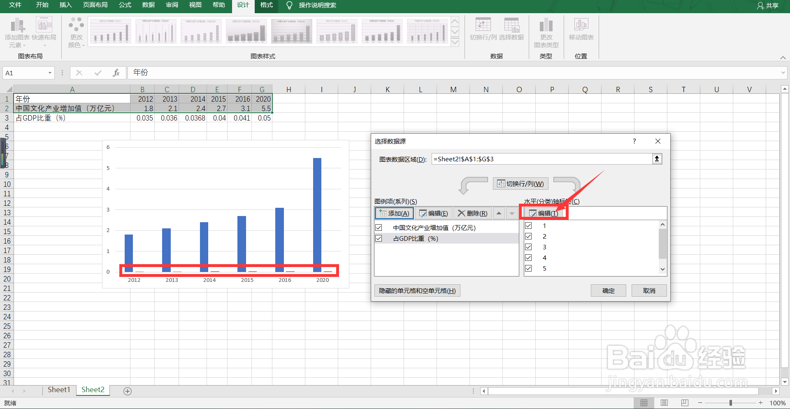Expand the formula bar
The width and height of the screenshot is (790, 409).
(x=783, y=73)
